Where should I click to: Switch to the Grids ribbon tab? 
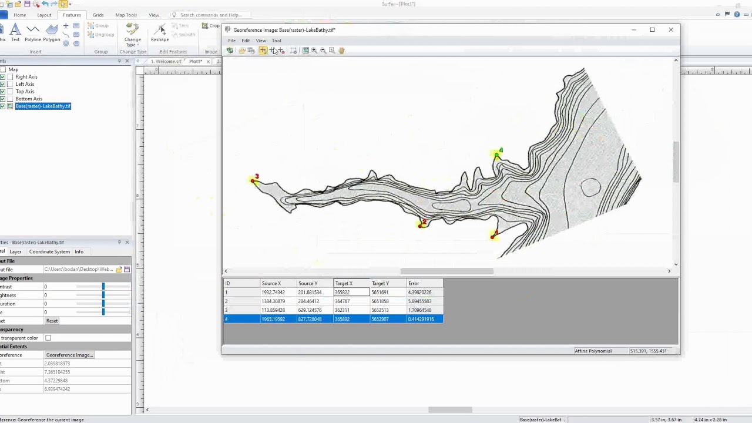tap(98, 15)
